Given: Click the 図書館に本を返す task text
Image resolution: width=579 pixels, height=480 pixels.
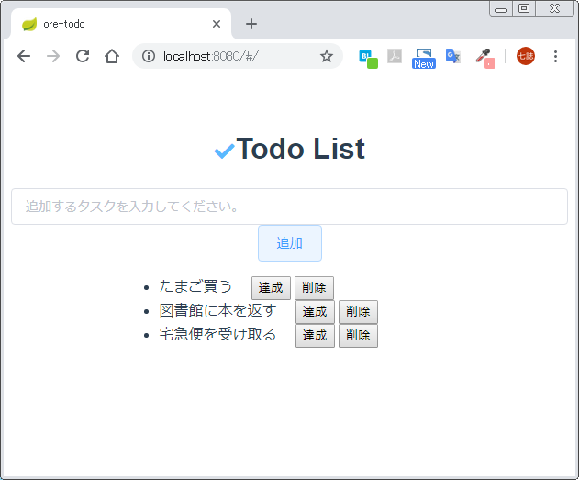Looking at the screenshot, I should tap(217, 310).
